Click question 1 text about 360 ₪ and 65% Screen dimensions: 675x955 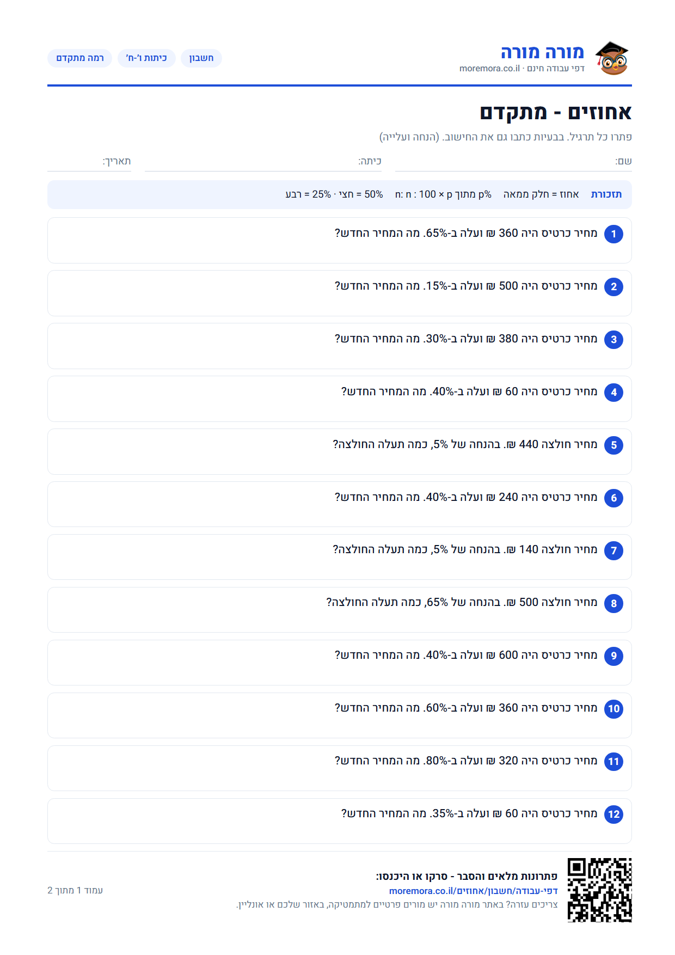tap(466, 234)
